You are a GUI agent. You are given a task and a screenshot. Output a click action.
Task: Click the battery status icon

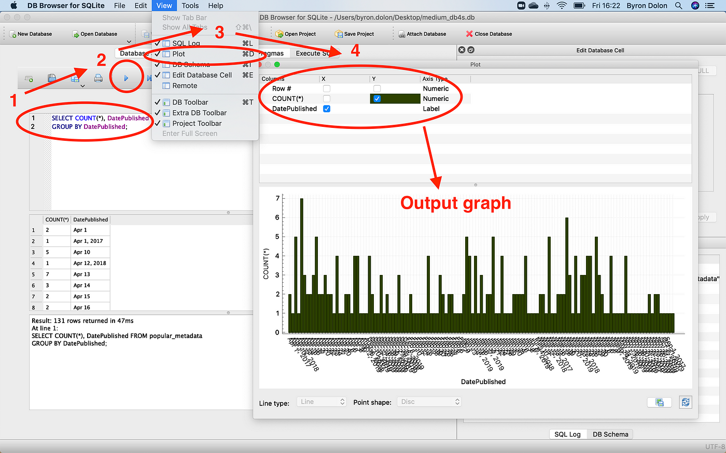point(579,6)
